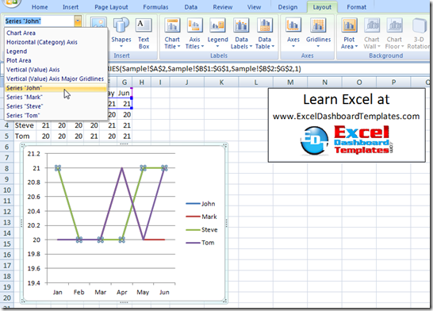Open the Plot Area menu

349,33
